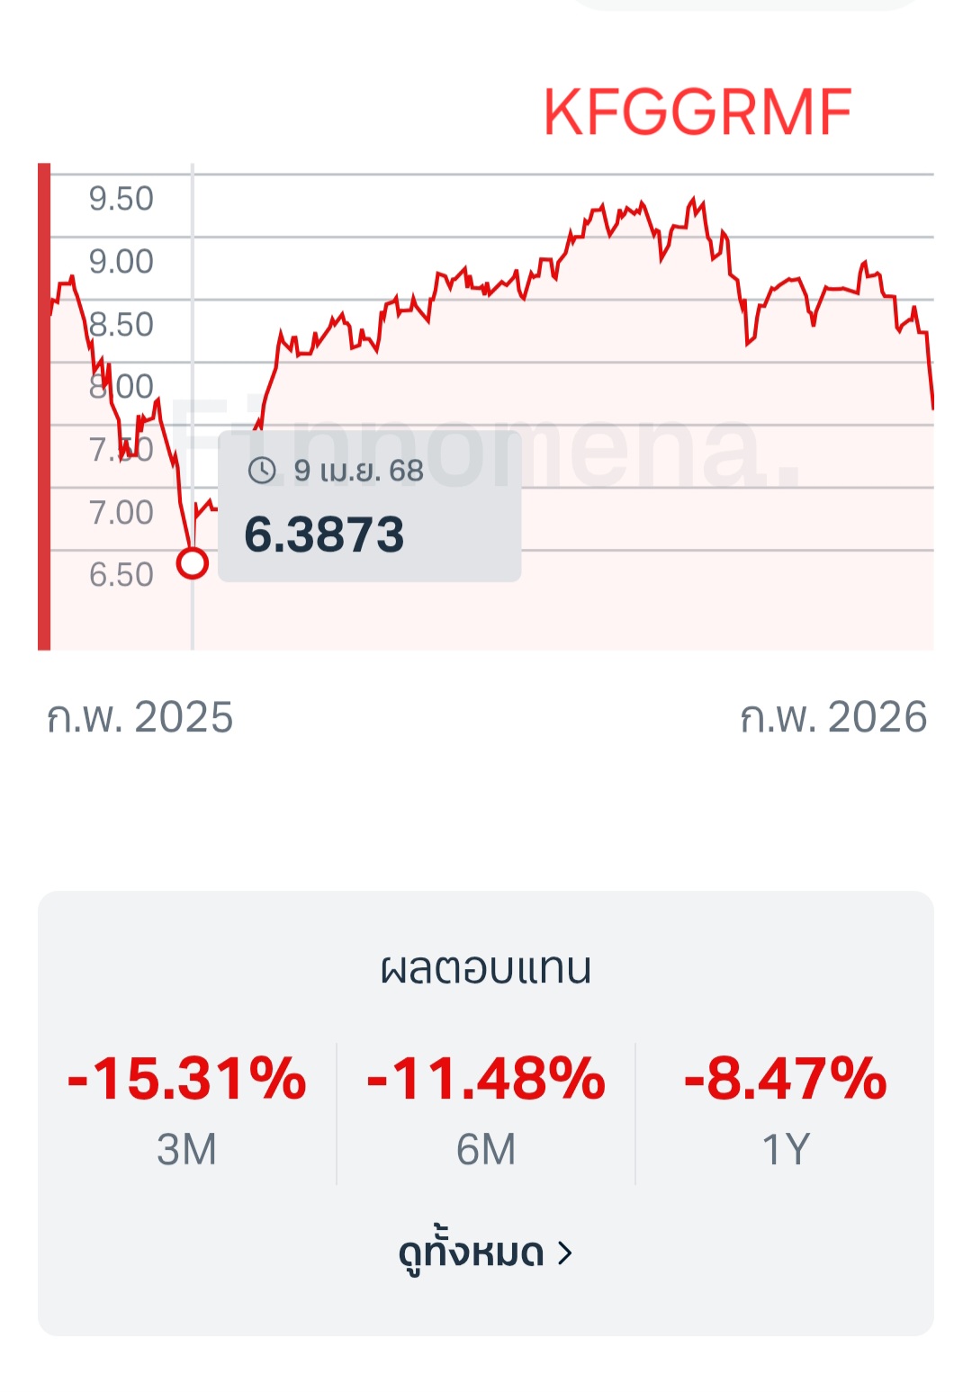Click the red vertical bar at the chart's left edge
This screenshot has height=1392, width=972.
click(x=44, y=406)
